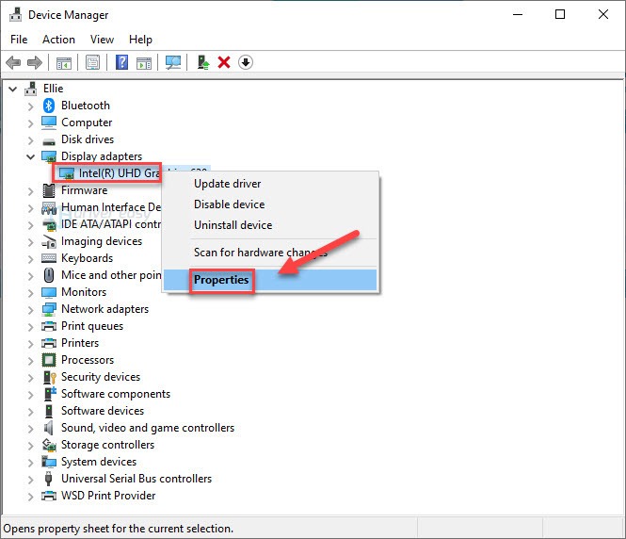The width and height of the screenshot is (626, 539).
Task: Click the Universal Serial Bus controllers icon
Action: click(49, 479)
